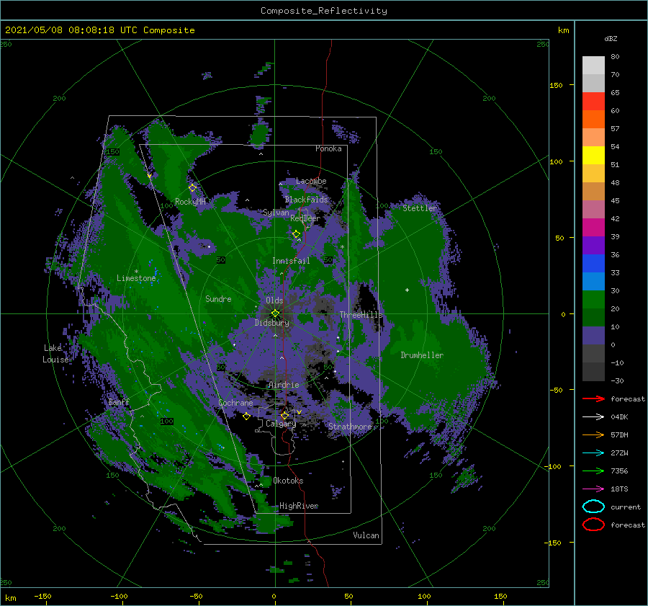
Task: Click the yellow diamond marker west of Calgary
Action: pyautogui.click(x=246, y=416)
